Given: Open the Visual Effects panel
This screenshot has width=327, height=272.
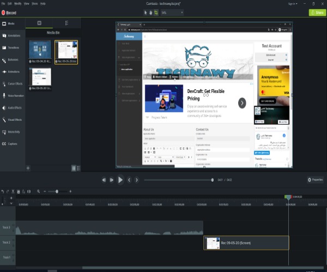Looking at the screenshot, I should (x=13, y=120).
